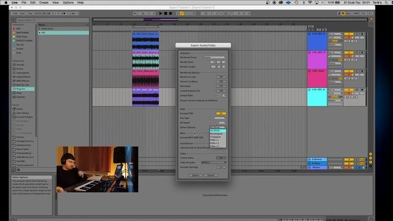
Task: Click Encoder Settings Edit button
Action: [x=221, y=167]
